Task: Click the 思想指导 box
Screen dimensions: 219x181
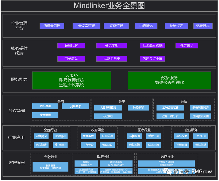Action: click(88, 136)
